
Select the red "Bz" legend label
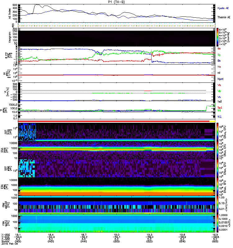219,49
